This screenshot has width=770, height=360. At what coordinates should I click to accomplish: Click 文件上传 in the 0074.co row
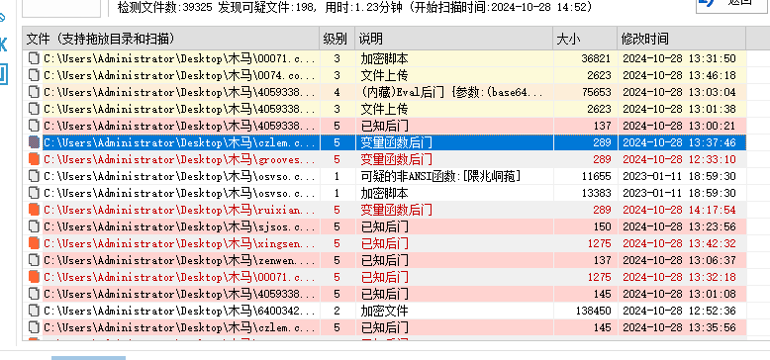coord(385,75)
